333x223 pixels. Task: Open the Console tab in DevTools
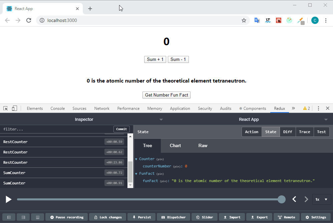[x=57, y=108]
